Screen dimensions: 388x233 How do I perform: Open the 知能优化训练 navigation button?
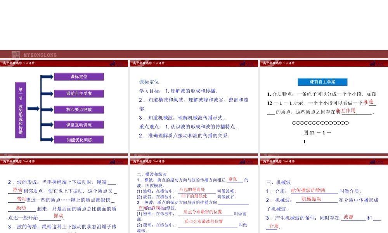[x=80, y=139]
